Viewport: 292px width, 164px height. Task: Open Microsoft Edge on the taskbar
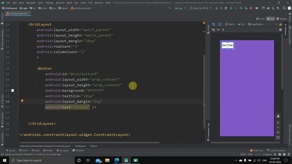point(117,160)
